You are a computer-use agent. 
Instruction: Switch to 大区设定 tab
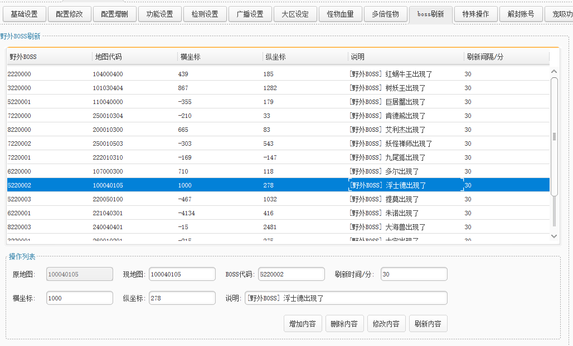pos(295,14)
